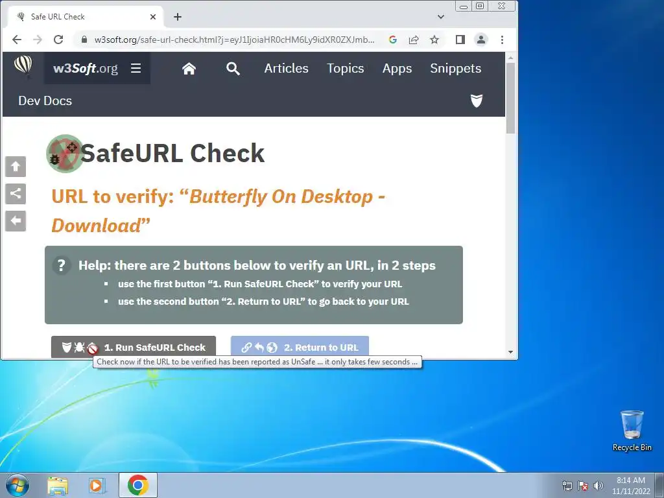Open Windows Explorer from the taskbar
The image size is (664, 498).
click(x=58, y=486)
